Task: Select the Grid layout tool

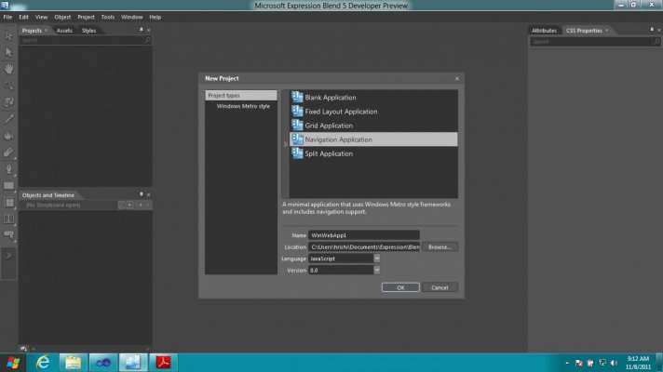Action: point(8,202)
